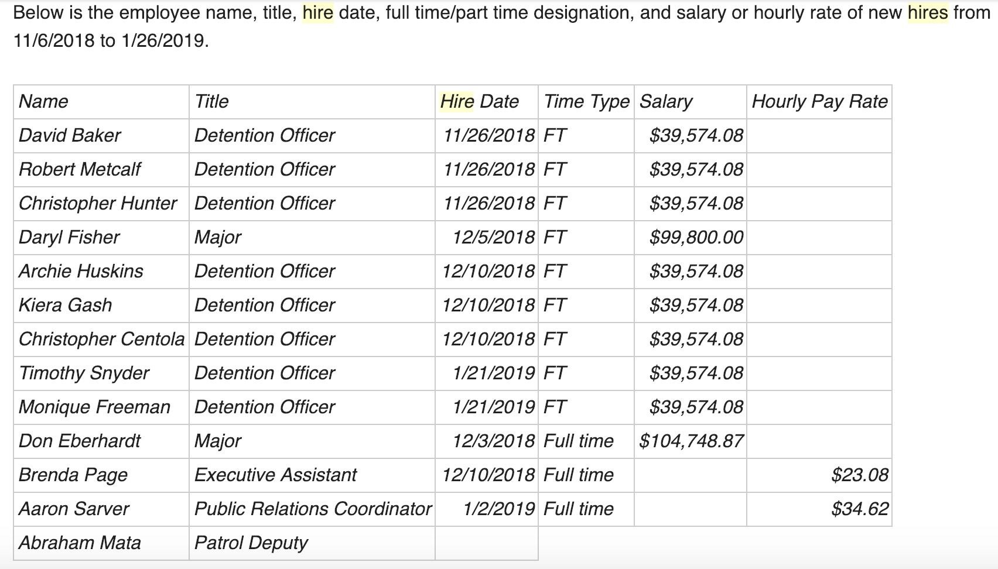Select the Kiera Gash name cell

pos(101,306)
